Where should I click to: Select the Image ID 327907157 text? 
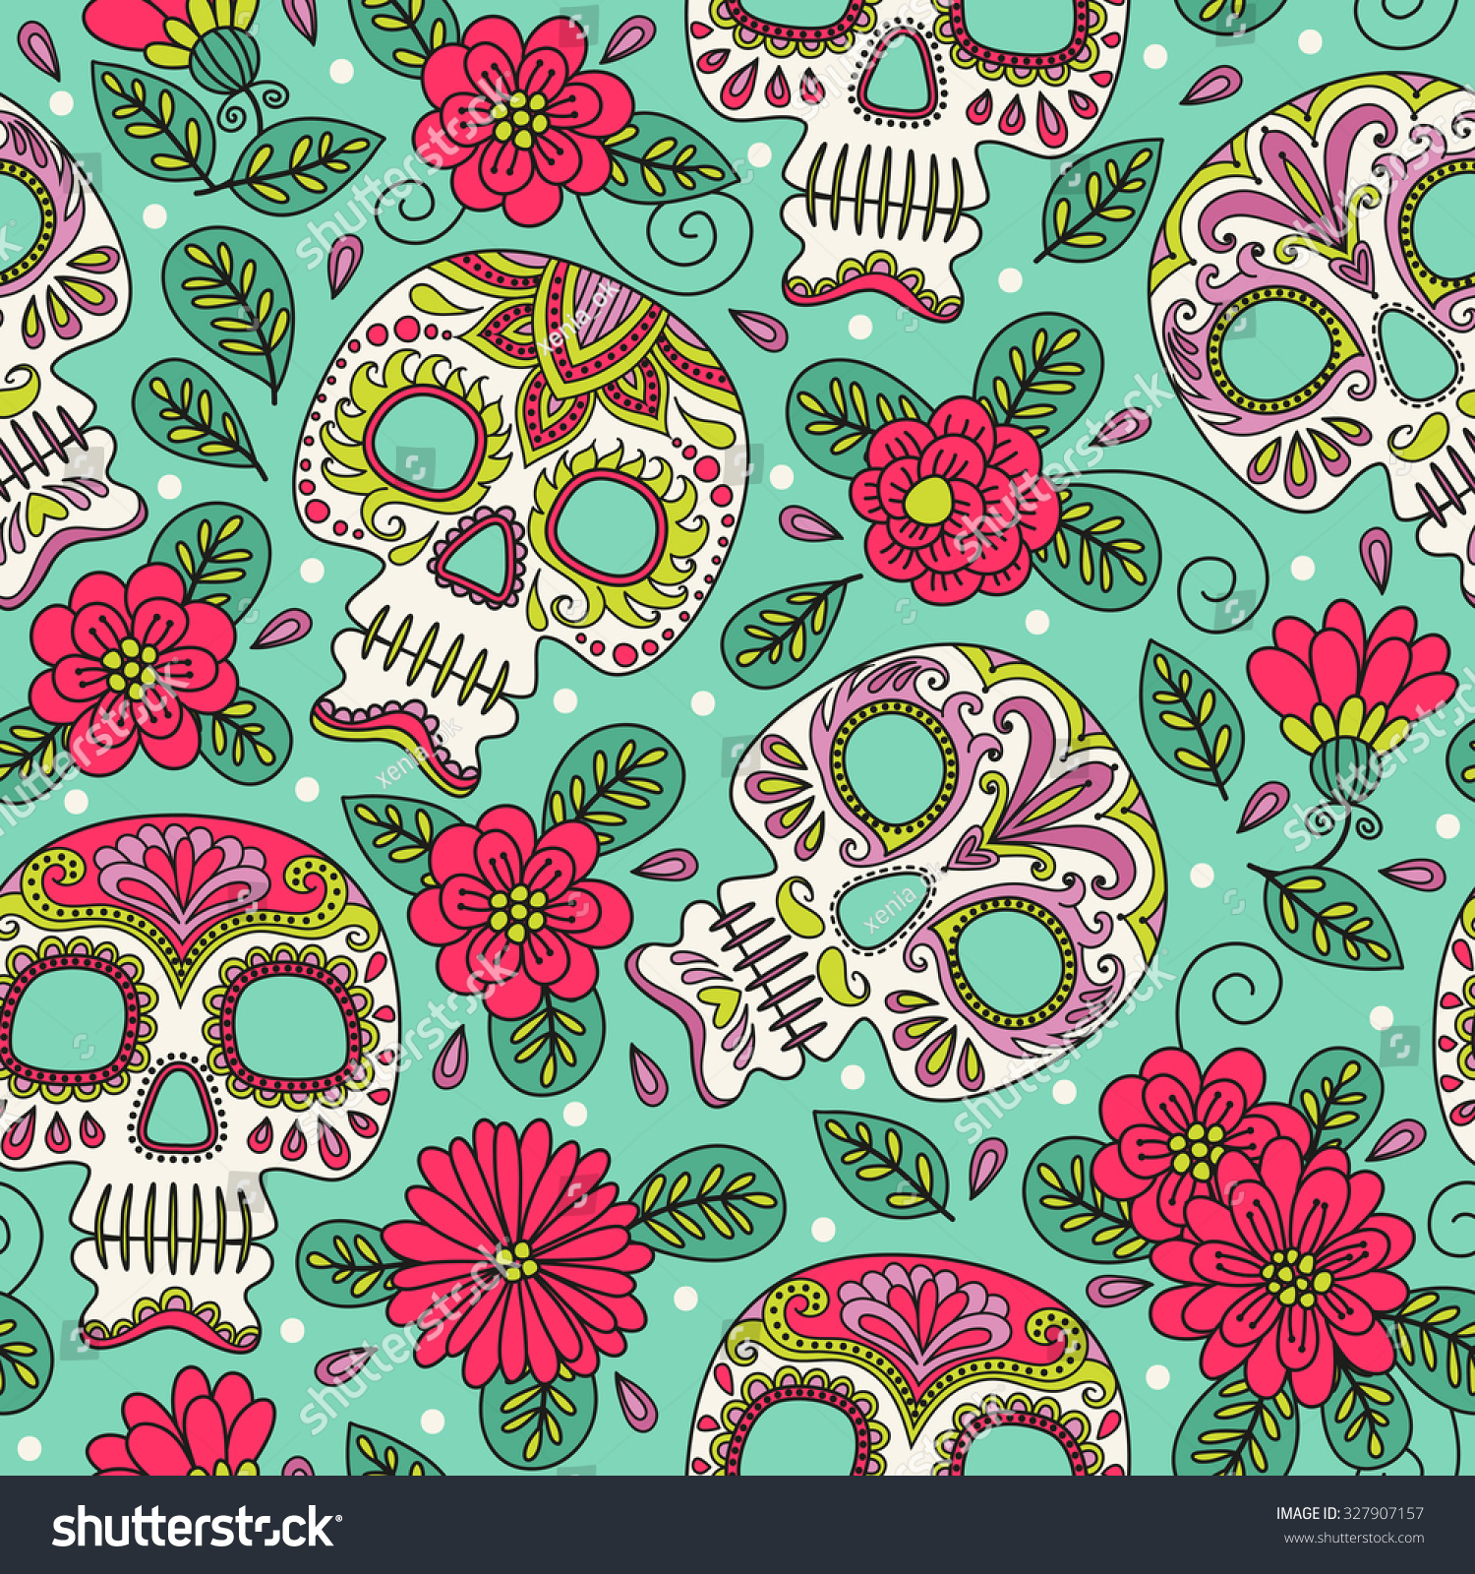(x=1349, y=1513)
